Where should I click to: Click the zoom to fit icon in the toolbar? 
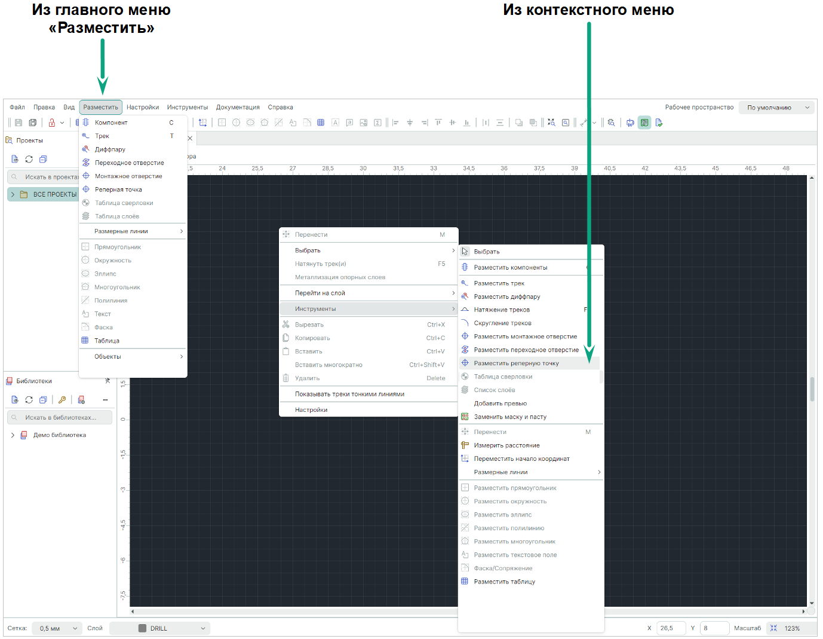tap(551, 123)
